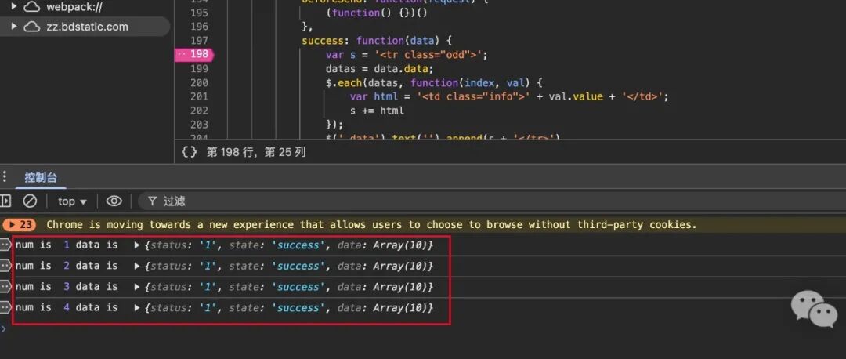Click the $.each(datas, function(index, val) line
Screen dimensions: 846x359
click(x=434, y=82)
